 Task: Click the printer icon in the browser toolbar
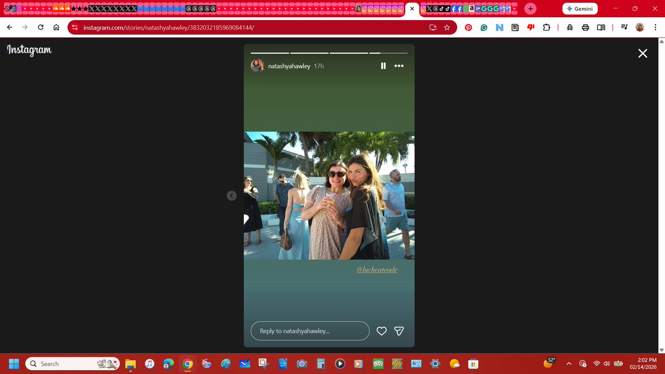pos(586,27)
